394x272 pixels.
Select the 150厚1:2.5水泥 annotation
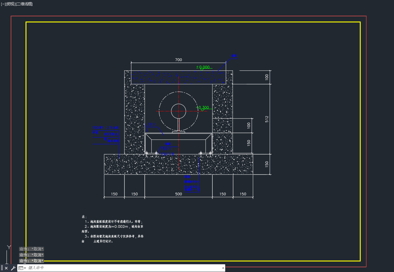[x=106, y=128]
